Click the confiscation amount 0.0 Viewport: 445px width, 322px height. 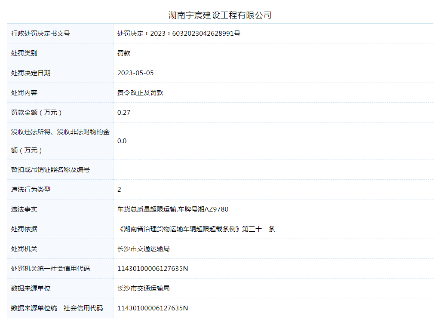[122, 141]
